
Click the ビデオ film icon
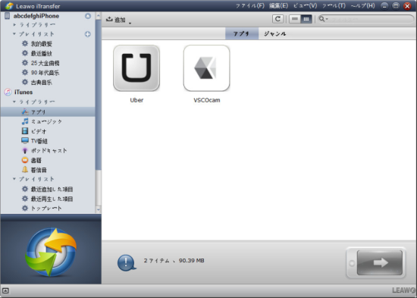coord(25,131)
